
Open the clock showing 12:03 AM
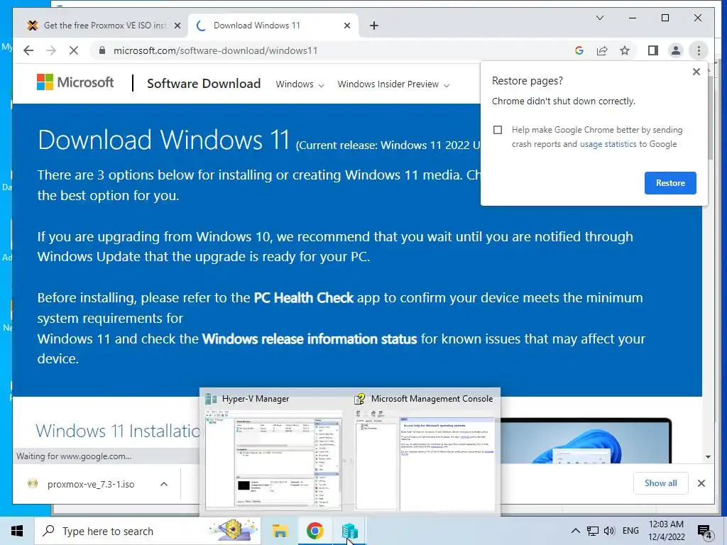point(666,531)
